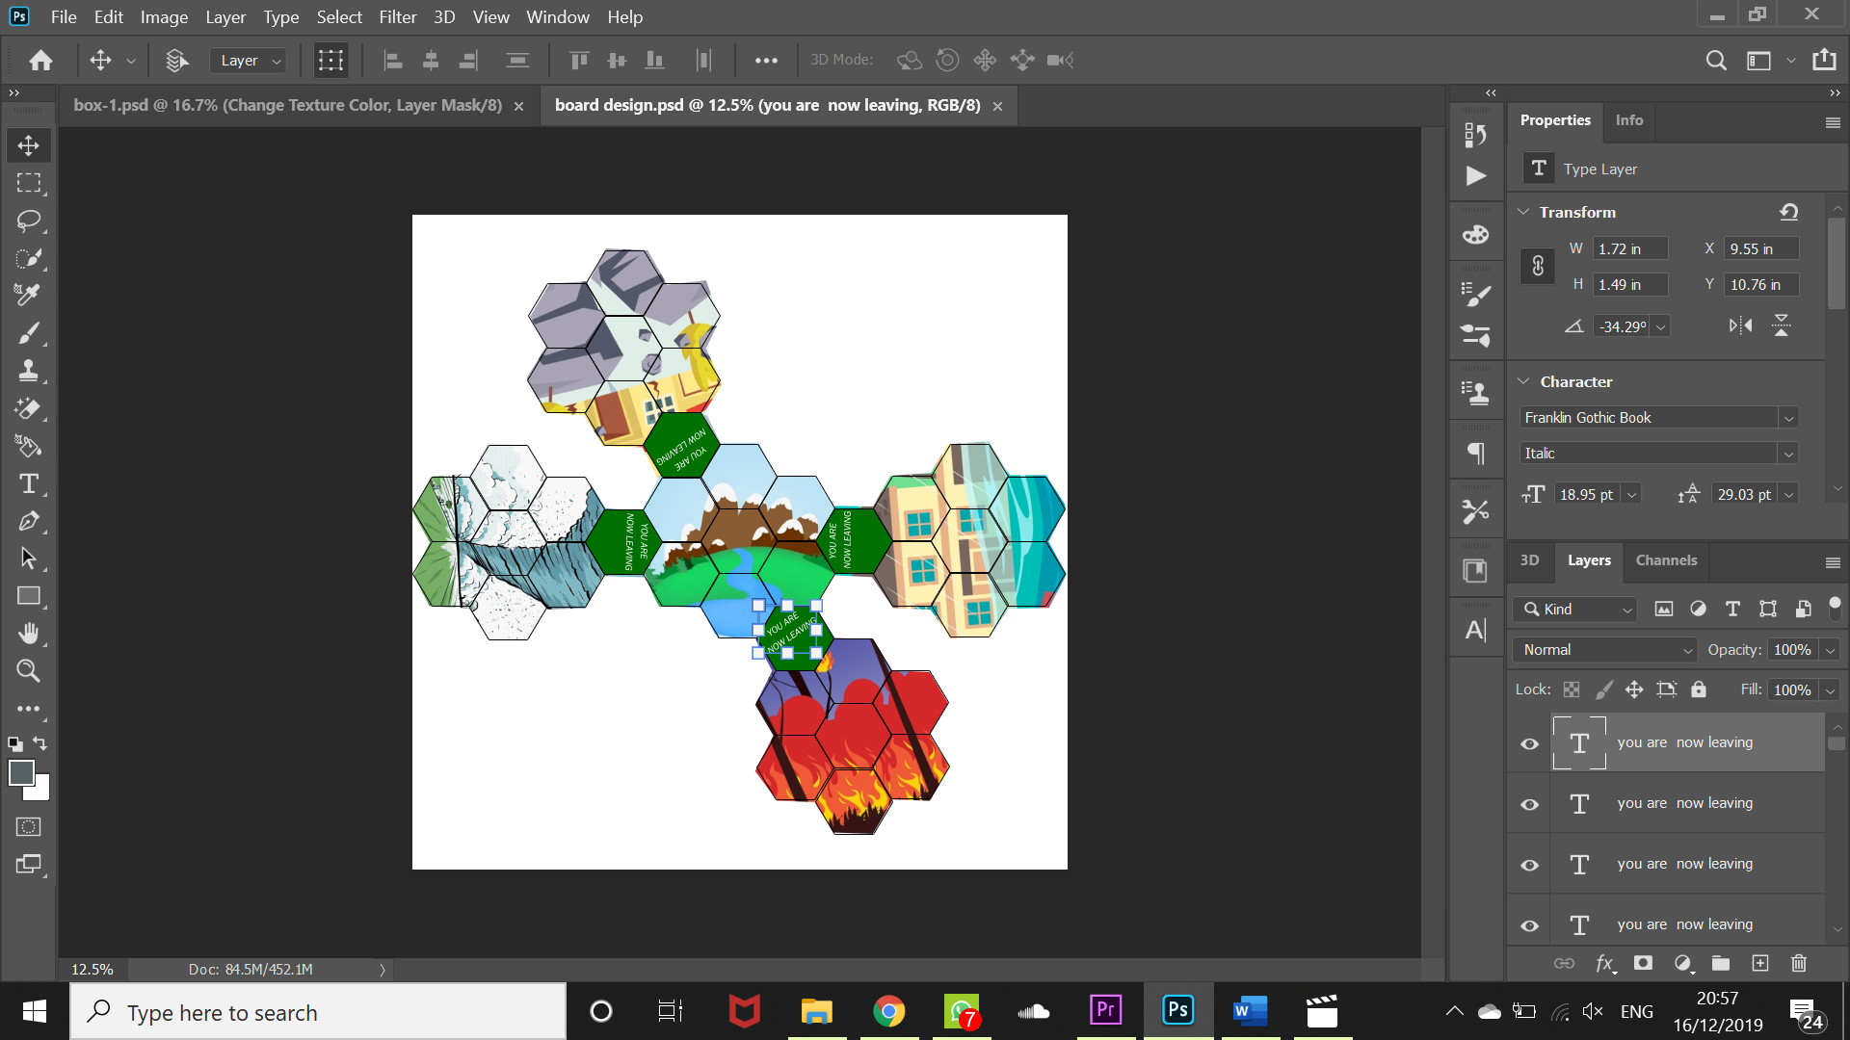
Task: Click the create new layer icon
Action: [x=1759, y=963]
